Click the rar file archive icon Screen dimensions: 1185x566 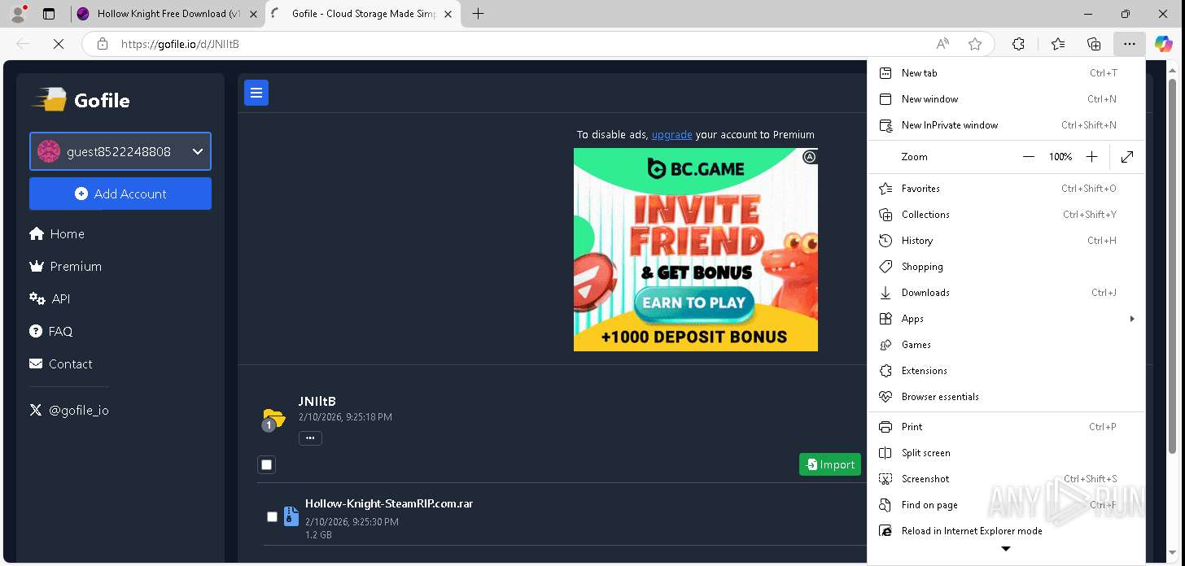click(291, 516)
